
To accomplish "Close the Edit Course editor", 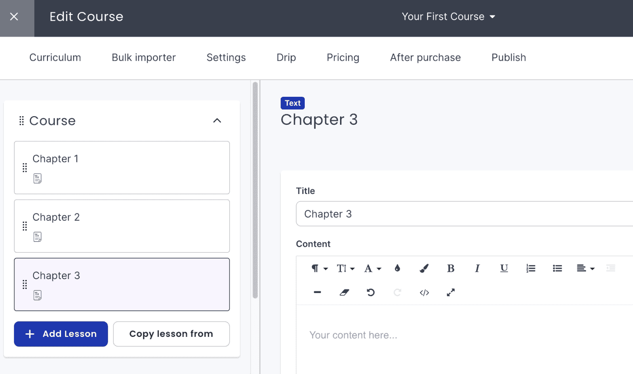I will tap(14, 17).
